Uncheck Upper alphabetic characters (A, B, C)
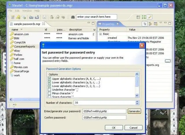 point(49,79)
